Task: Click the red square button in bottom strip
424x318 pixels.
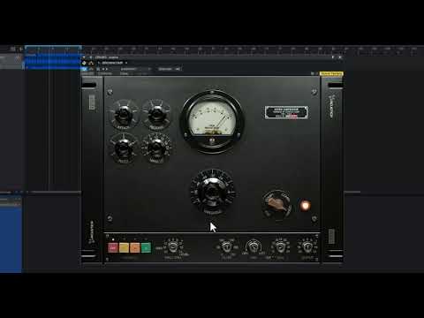Action: point(113,247)
